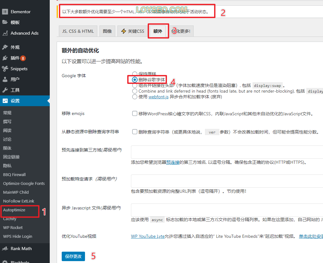This screenshot has width=323, height=263.
Task: Open 常规 settings submenu
Action: (x=7, y=113)
